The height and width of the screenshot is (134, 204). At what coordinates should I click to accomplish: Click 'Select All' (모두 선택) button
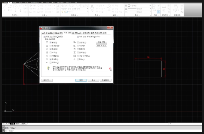point(102,42)
